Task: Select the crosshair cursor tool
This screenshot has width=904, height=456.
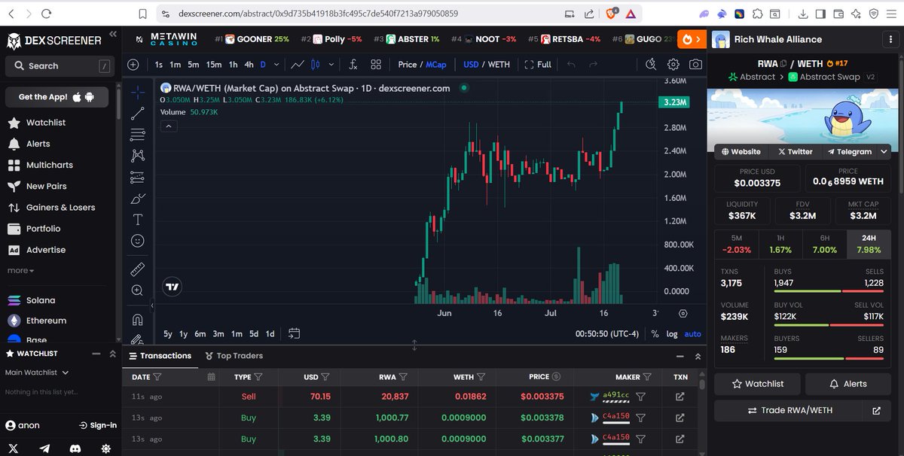Action: point(138,92)
